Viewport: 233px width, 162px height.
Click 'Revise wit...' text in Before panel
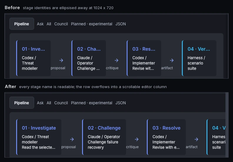tap(143, 68)
